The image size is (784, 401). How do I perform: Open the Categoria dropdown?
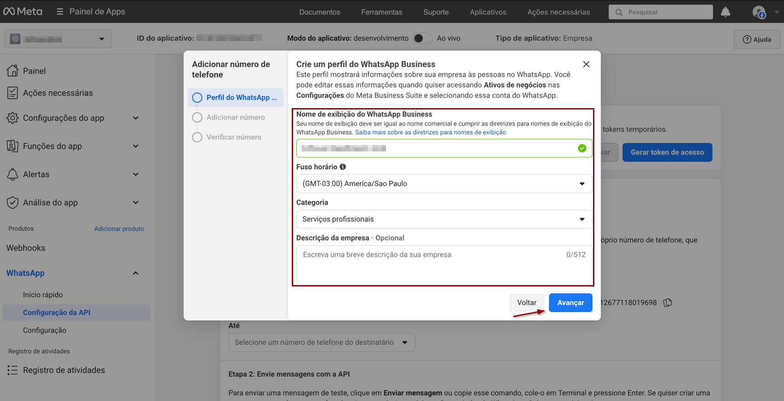[x=444, y=219]
